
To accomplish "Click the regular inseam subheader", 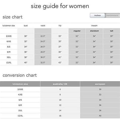I will [x=77, y=31].
